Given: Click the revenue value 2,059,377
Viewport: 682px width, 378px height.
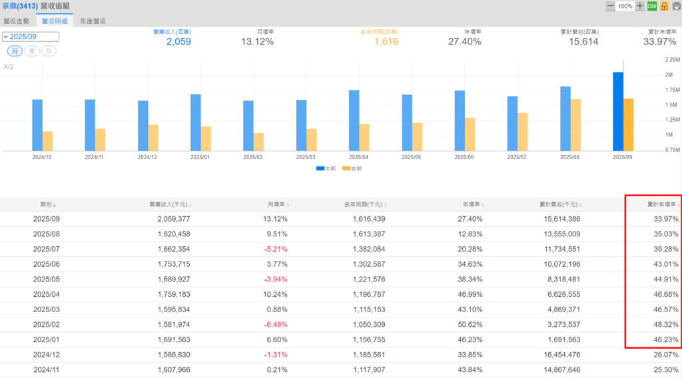Looking at the screenshot, I should coord(174,219).
